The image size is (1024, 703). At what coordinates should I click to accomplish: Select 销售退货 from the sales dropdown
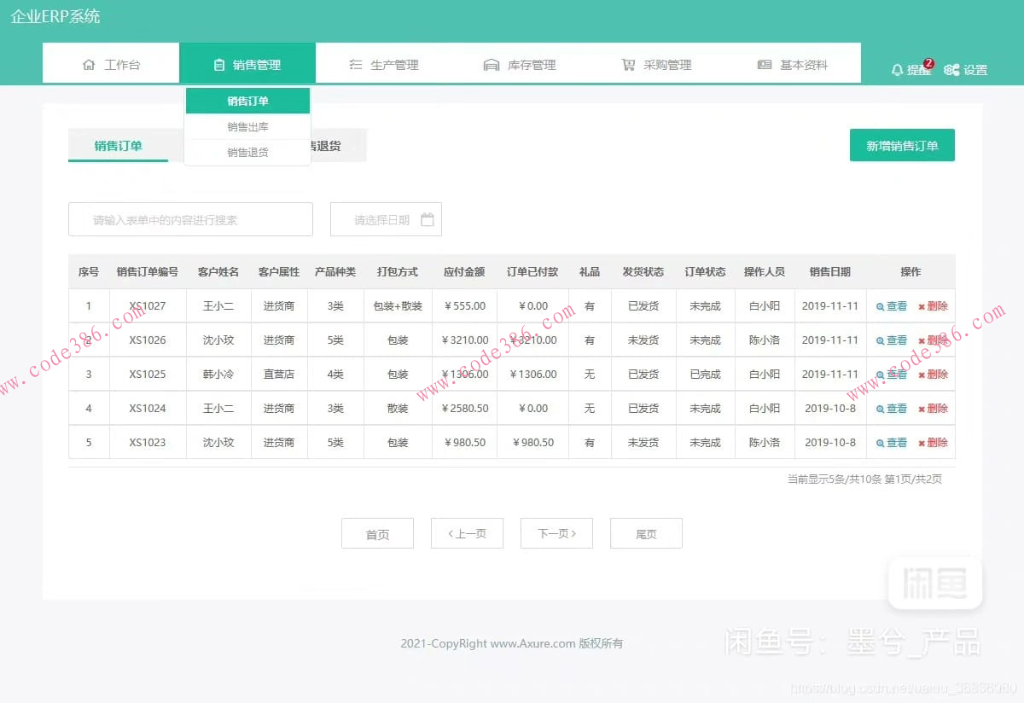pos(247,153)
